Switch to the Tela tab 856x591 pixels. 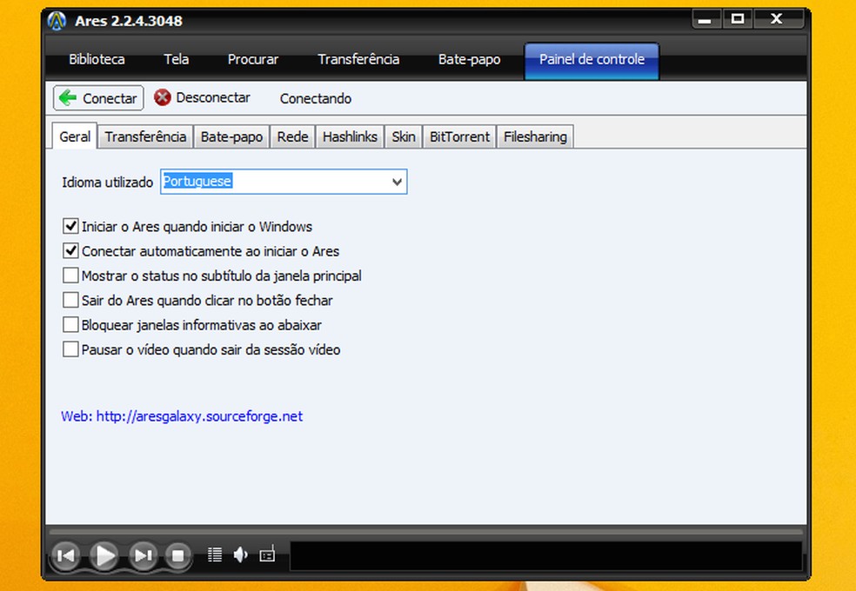coord(177,59)
